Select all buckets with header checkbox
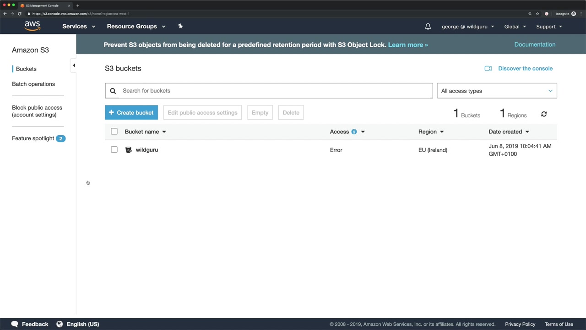 [x=114, y=132]
